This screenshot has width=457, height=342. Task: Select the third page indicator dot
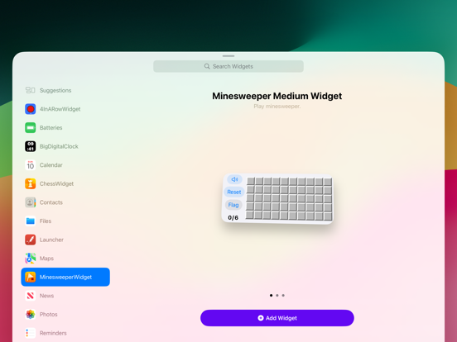[283, 295]
